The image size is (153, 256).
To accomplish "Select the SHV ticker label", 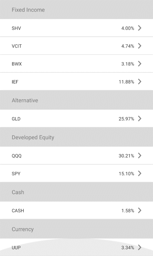I will click(16, 28).
